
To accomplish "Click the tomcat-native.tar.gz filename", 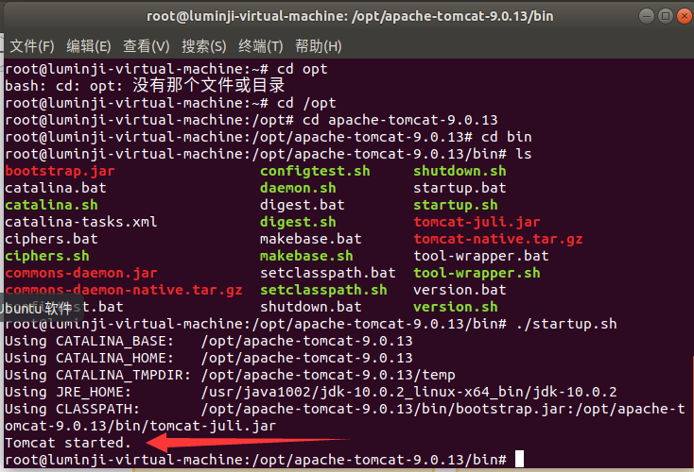I will [498, 239].
